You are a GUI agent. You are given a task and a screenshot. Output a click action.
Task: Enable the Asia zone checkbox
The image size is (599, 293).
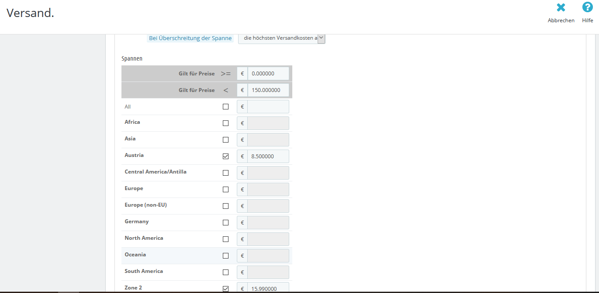coord(225,140)
